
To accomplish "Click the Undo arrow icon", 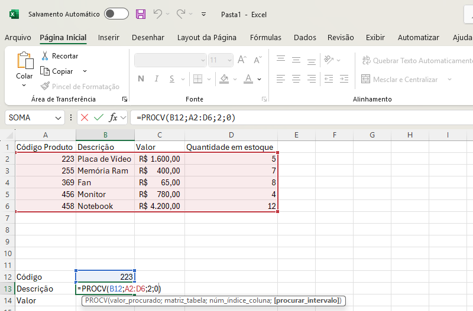I will click(157, 14).
